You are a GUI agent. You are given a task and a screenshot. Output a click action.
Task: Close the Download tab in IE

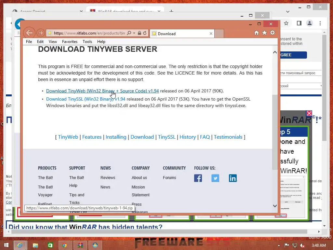tap(211, 34)
